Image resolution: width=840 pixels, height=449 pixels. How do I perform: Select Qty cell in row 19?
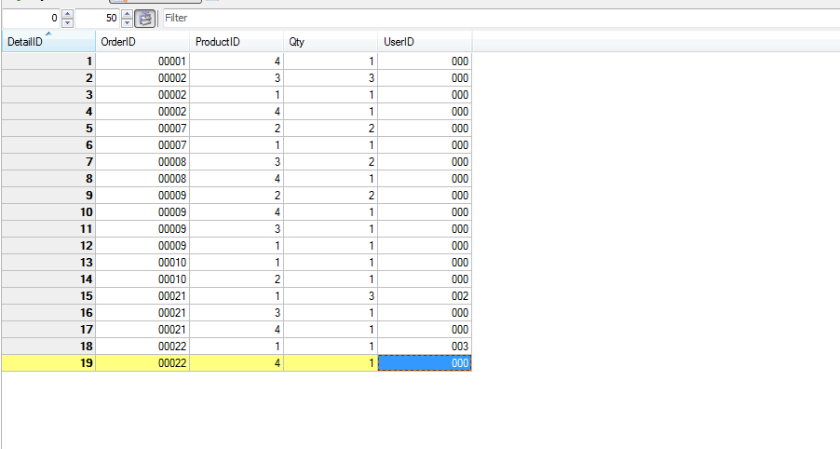(x=331, y=362)
